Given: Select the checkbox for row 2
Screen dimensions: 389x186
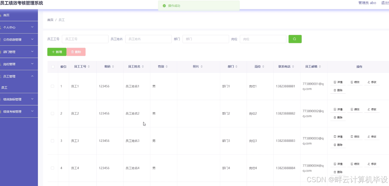Looking at the screenshot, I should coord(53,113).
